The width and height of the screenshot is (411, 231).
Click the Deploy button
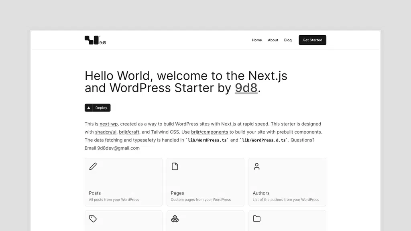[98, 107]
